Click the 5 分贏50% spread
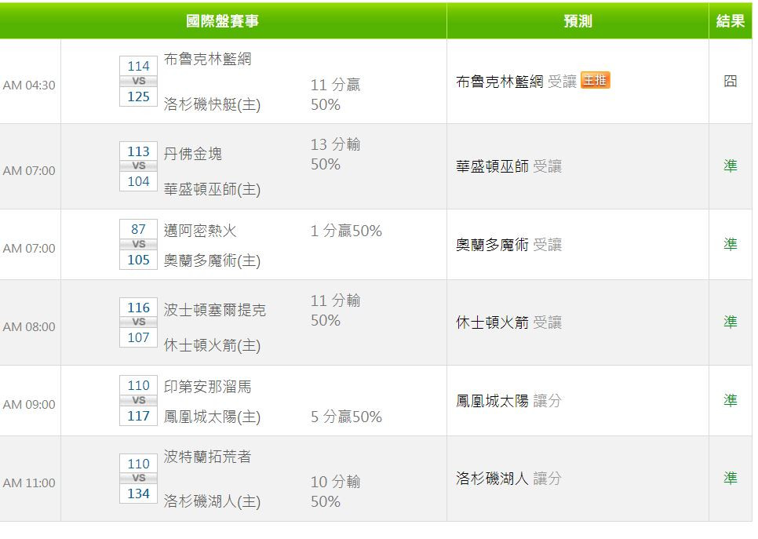This screenshot has height=539, width=758. (346, 417)
